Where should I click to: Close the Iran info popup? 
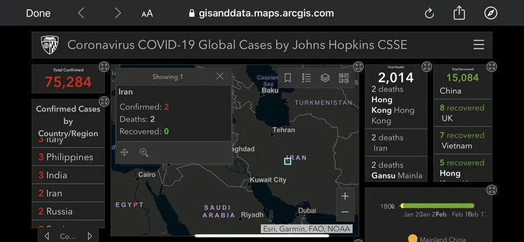pyautogui.click(x=220, y=76)
